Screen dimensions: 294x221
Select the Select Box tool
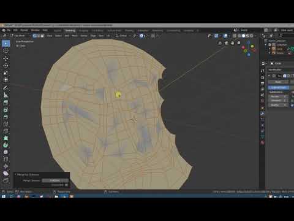click(6, 44)
